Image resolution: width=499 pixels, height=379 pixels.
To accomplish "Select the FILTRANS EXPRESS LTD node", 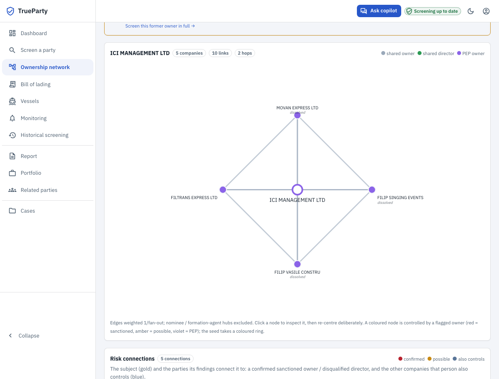I will point(223,189).
